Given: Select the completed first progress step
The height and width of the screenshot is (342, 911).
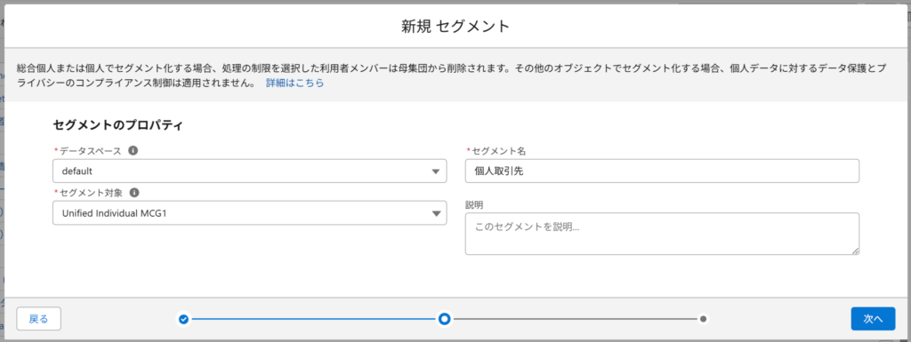Looking at the screenshot, I should pyautogui.click(x=183, y=319).
